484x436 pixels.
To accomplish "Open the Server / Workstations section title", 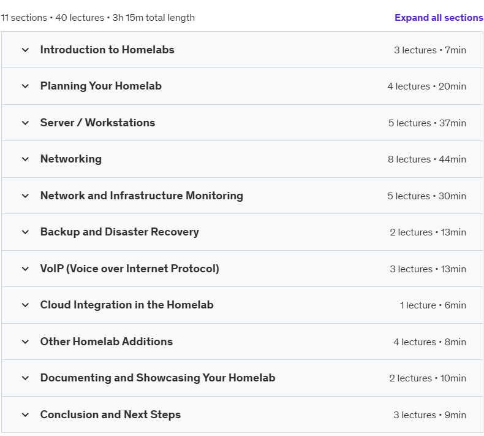I will coord(97,123).
